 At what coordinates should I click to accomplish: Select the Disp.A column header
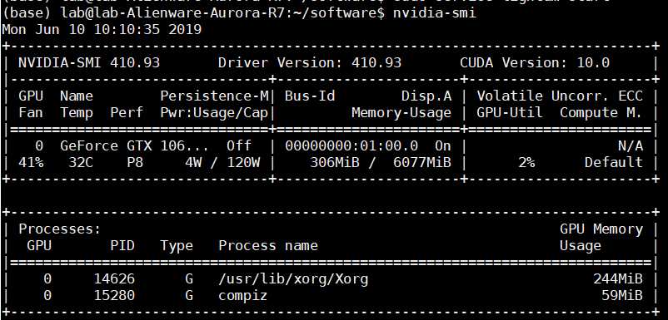click(426, 96)
